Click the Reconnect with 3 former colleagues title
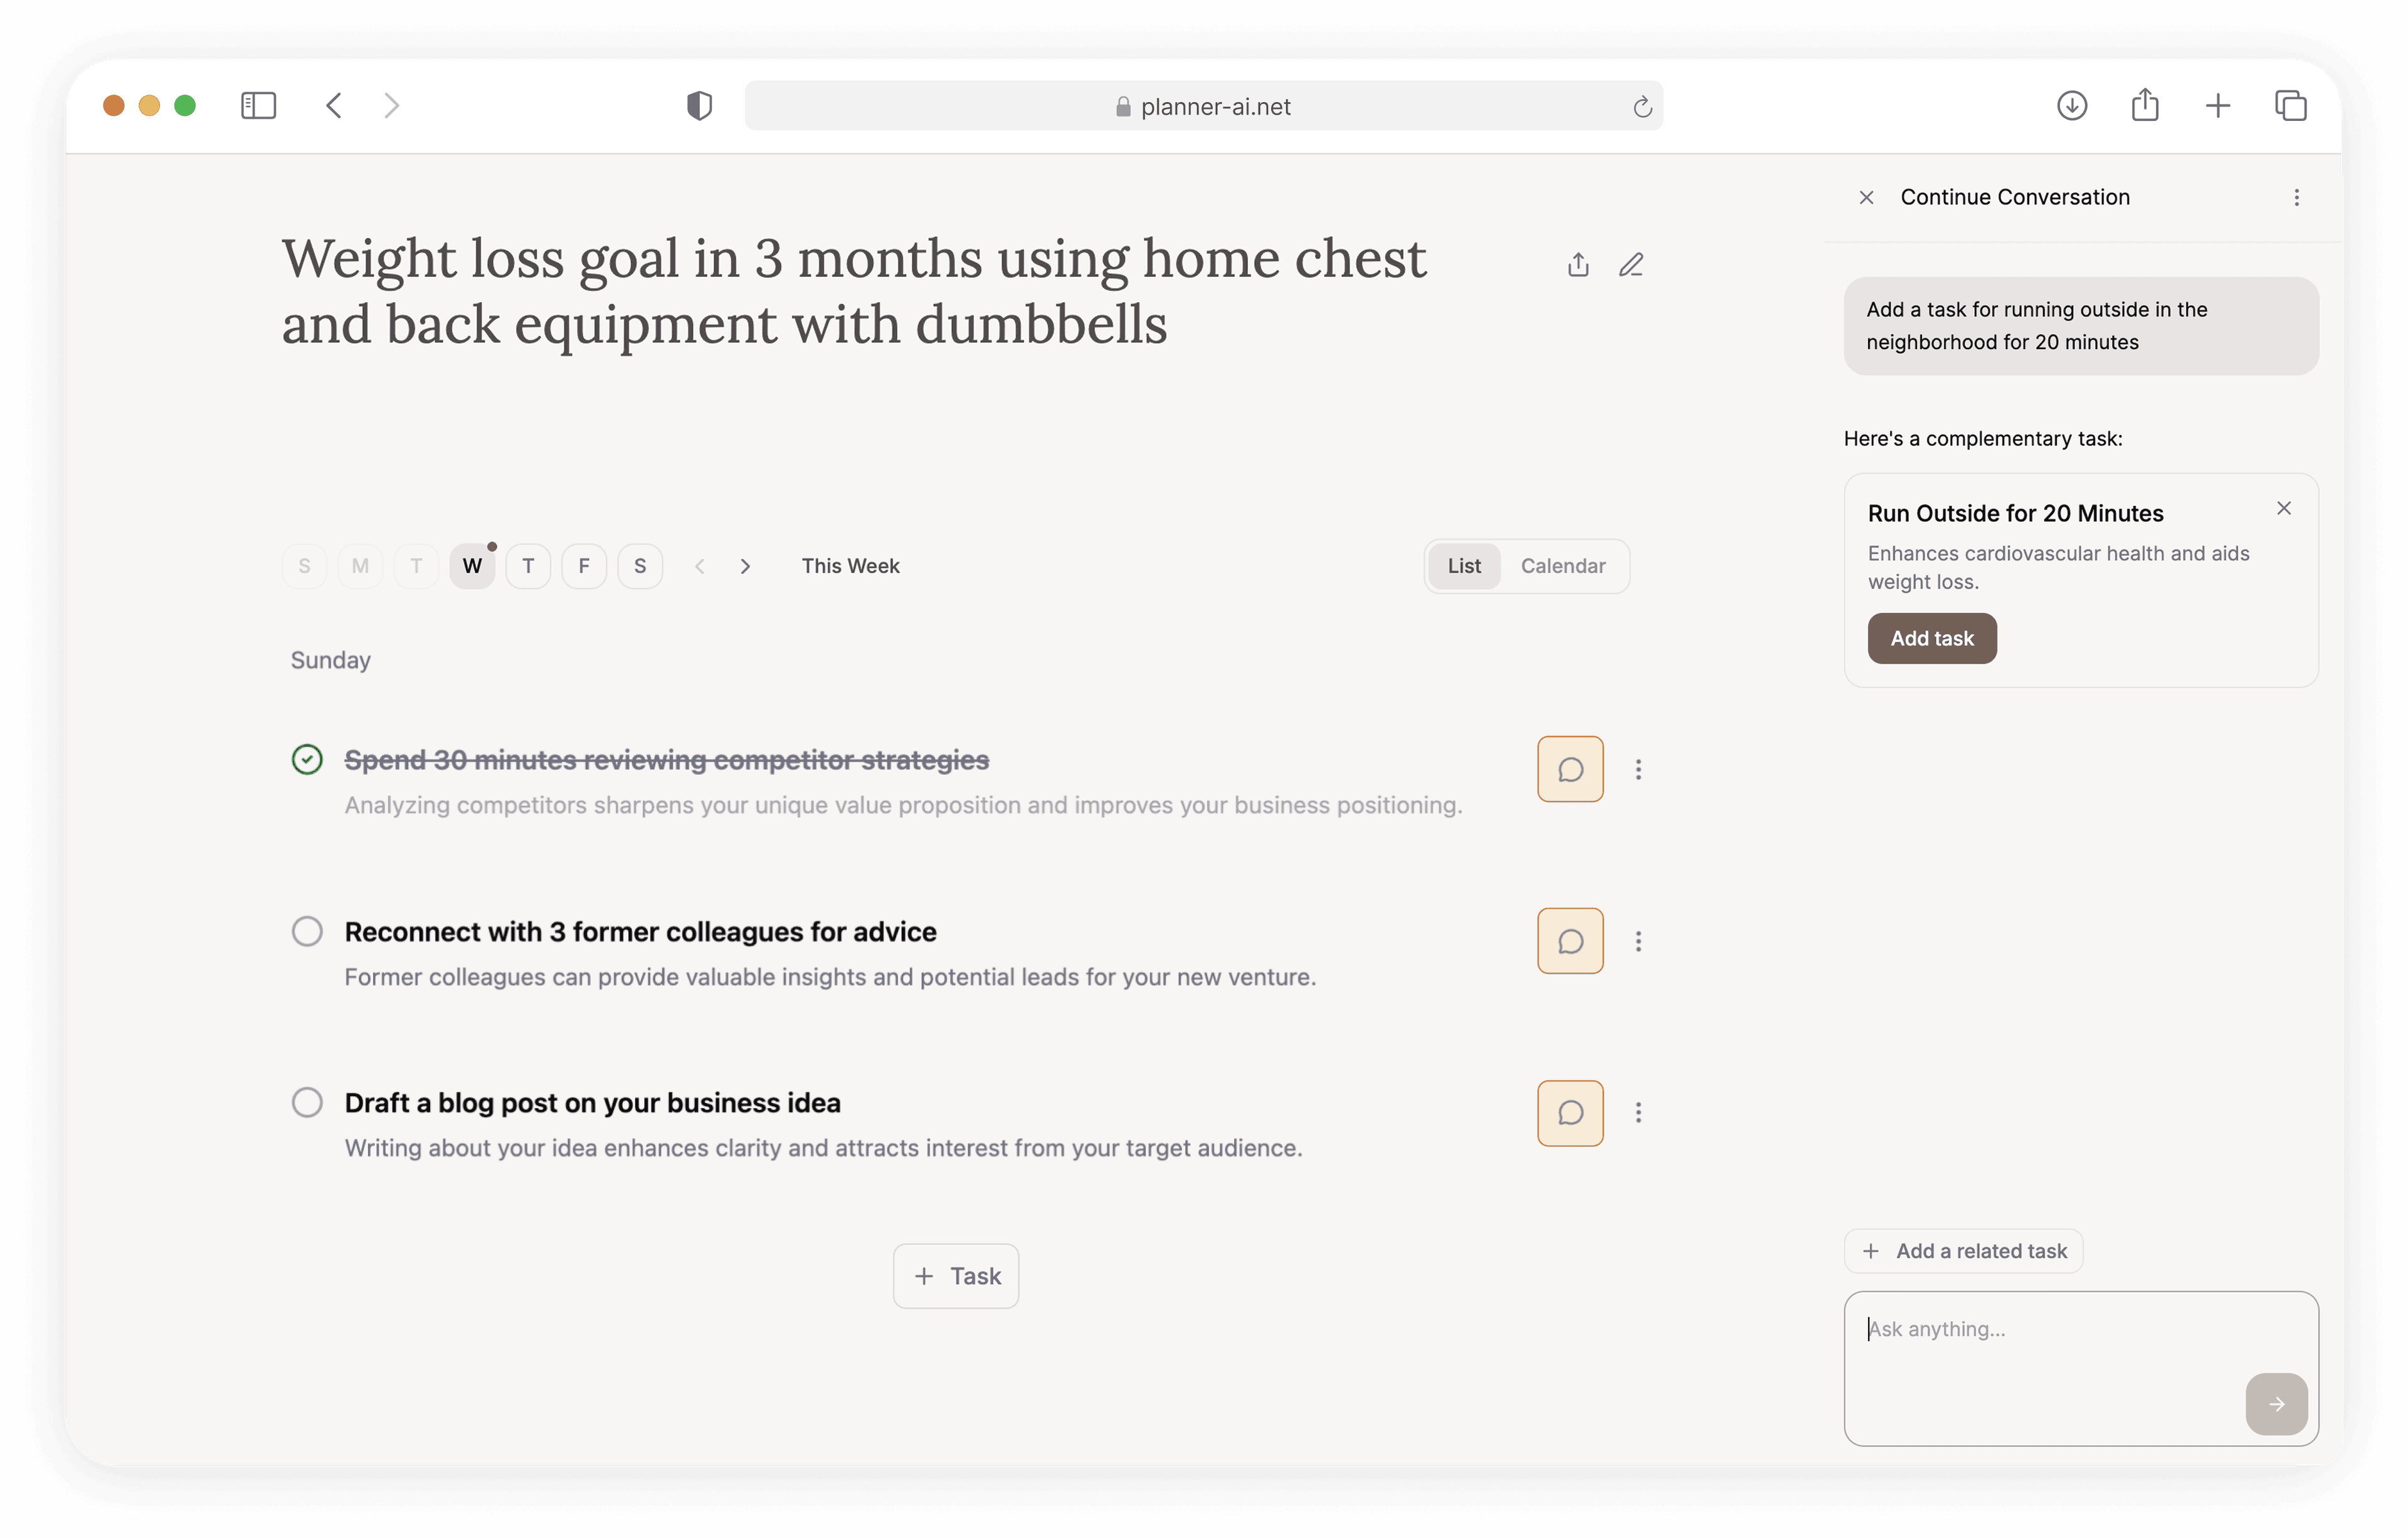2408x1538 pixels. point(640,931)
